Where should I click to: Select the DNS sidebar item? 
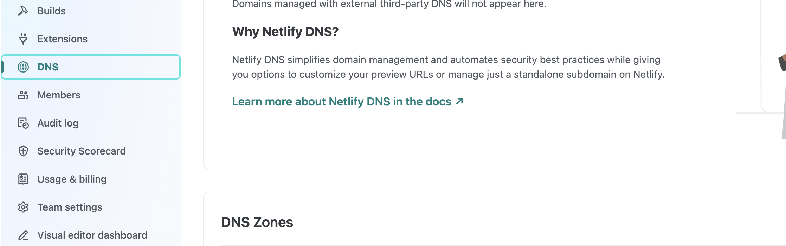(x=91, y=67)
